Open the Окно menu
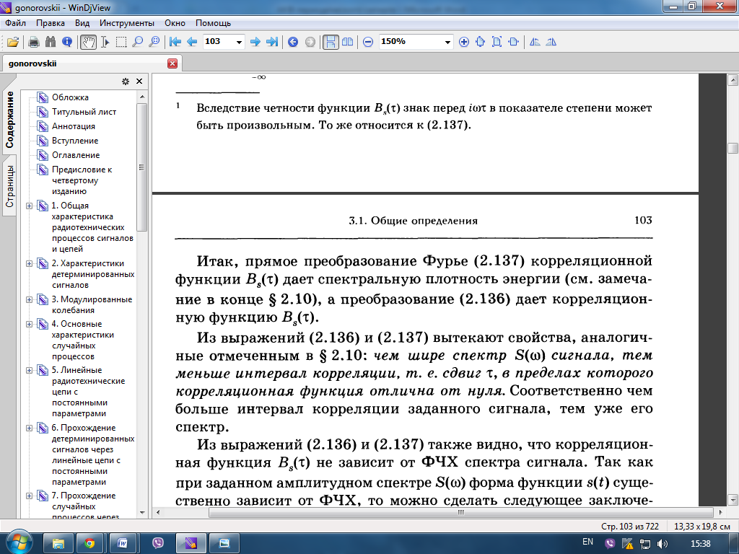This screenshot has height=554, width=739. 175,23
